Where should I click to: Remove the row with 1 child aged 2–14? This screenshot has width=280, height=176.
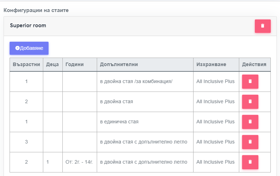point(250,162)
